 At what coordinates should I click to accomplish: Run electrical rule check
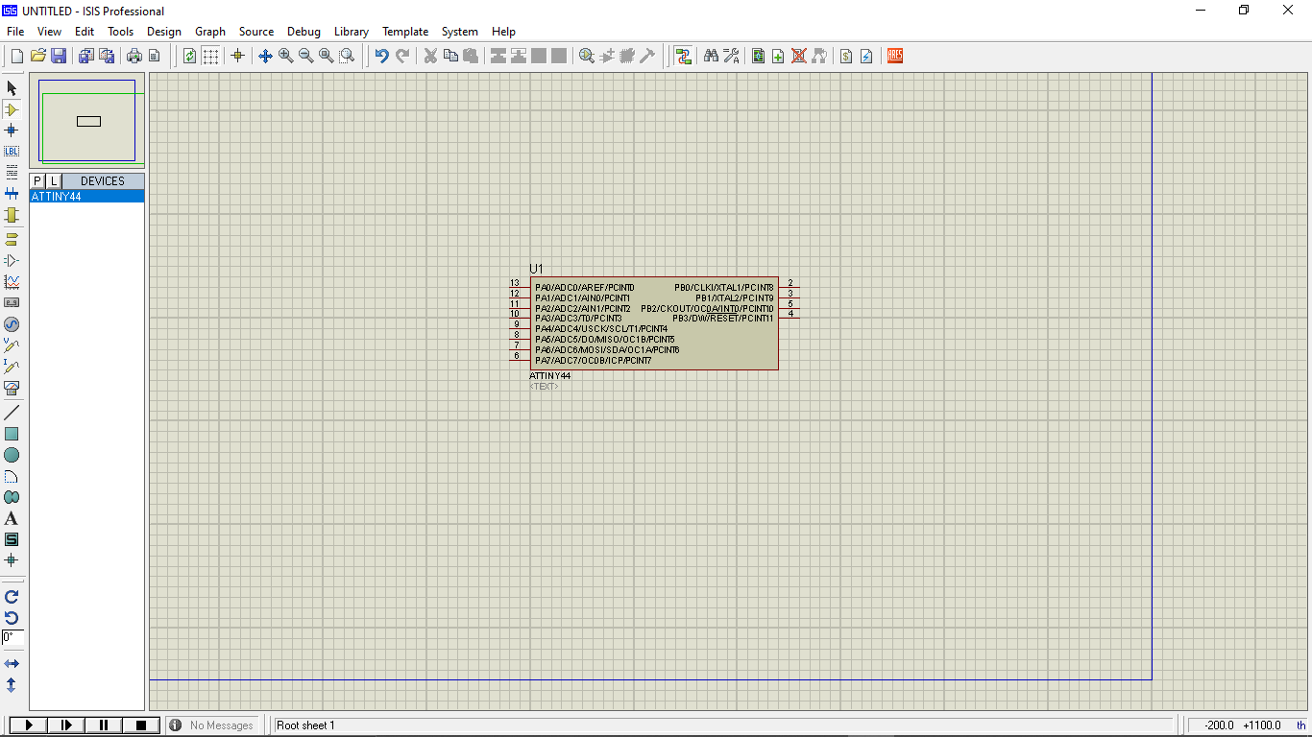(866, 56)
